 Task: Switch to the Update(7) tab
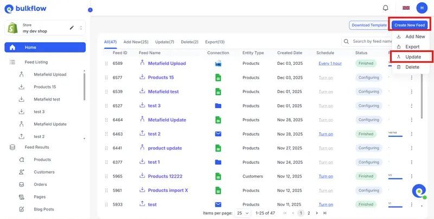[x=165, y=42]
